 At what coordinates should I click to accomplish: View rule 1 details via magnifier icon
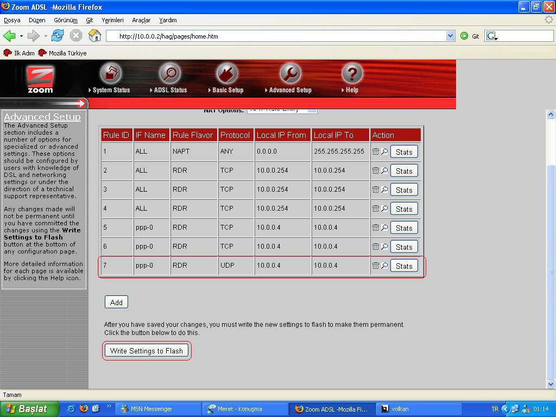click(x=384, y=151)
